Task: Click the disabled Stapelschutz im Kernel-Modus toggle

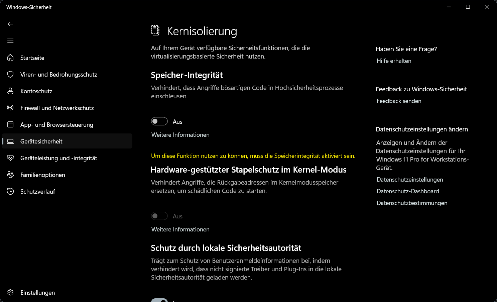Action: [x=159, y=216]
